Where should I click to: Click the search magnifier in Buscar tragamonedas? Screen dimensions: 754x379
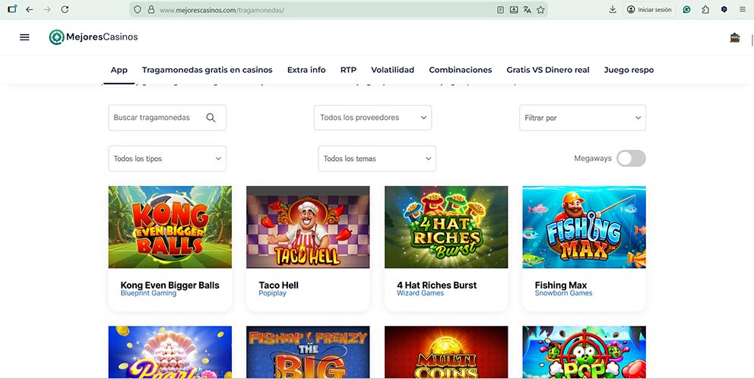click(x=211, y=118)
